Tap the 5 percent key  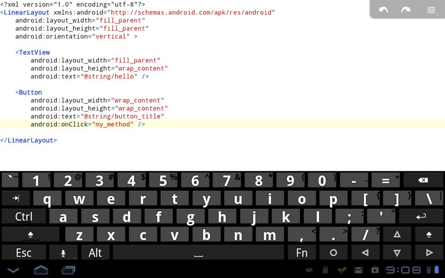[x=163, y=180]
